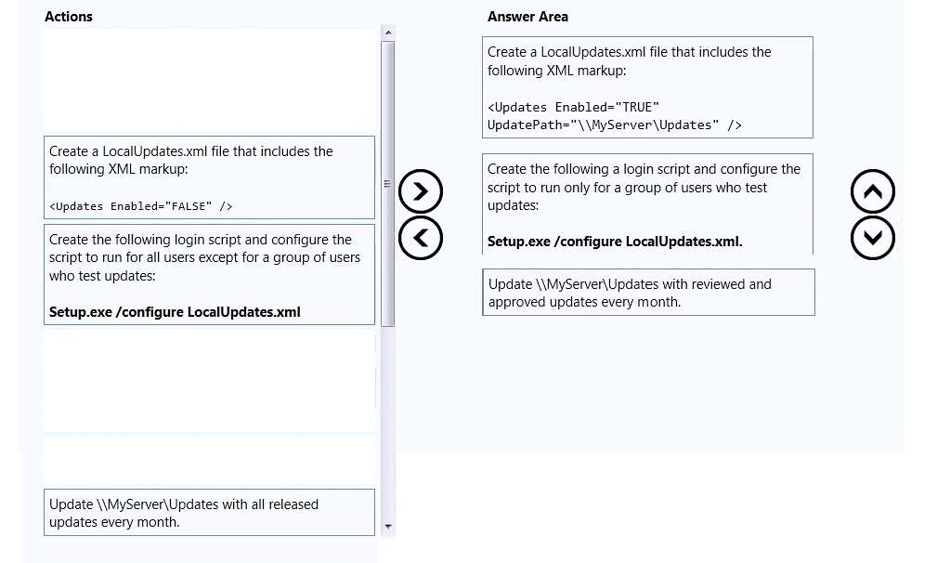Screen dimensions: 950x563
Task: Click the move-down arrow in Answer Area
Action: (872, 238)
